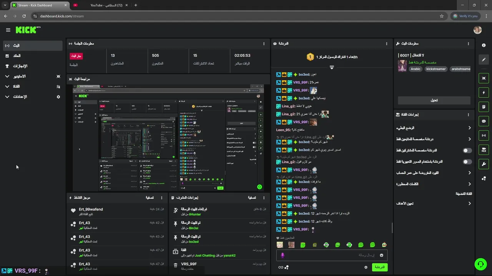Switch to Stream - Kick Dashboard tab
This screenshot has height=276, width=492.
click(39, 5)
